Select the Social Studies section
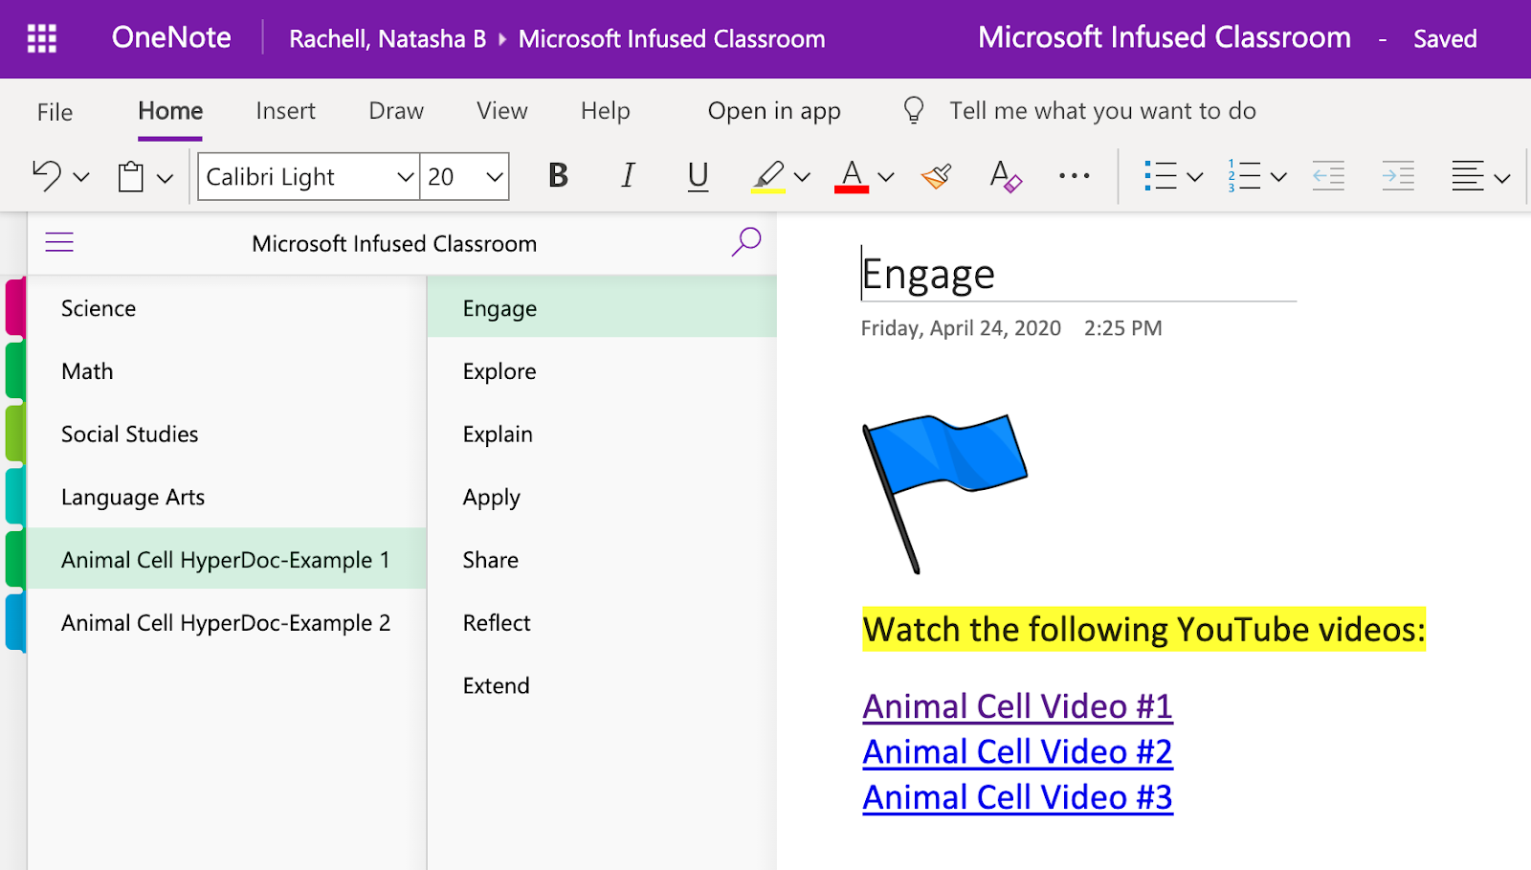 (226, 435)
